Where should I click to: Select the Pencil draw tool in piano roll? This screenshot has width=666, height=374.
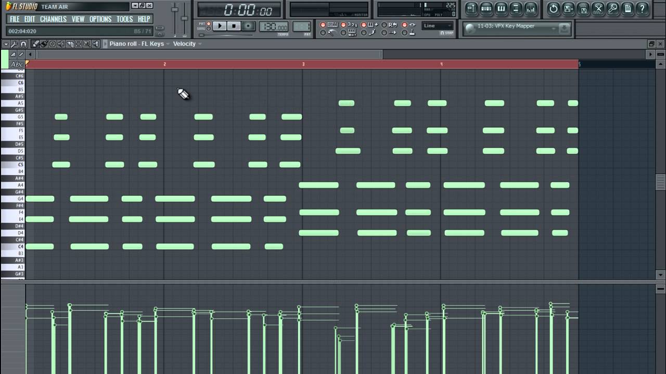[x=35, y=45]
